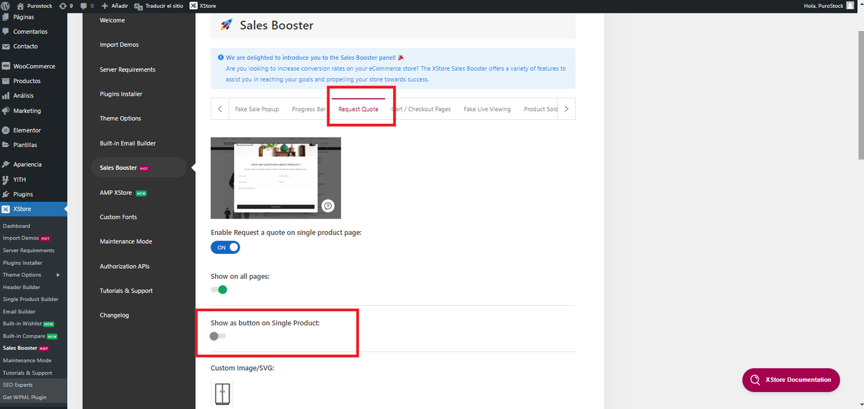This screenshot has width=864, height=409.
Task: Switch to Product Sold tab
Action: 541,109
